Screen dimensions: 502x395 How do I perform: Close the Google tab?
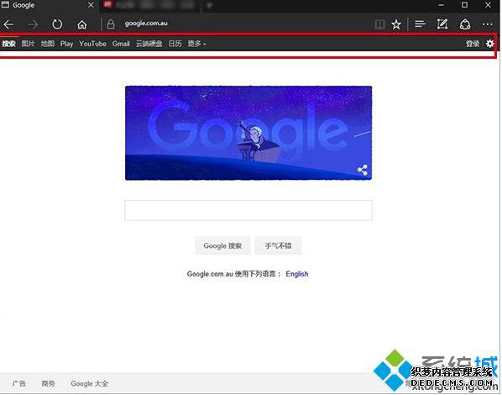click(x=91, y=5)
